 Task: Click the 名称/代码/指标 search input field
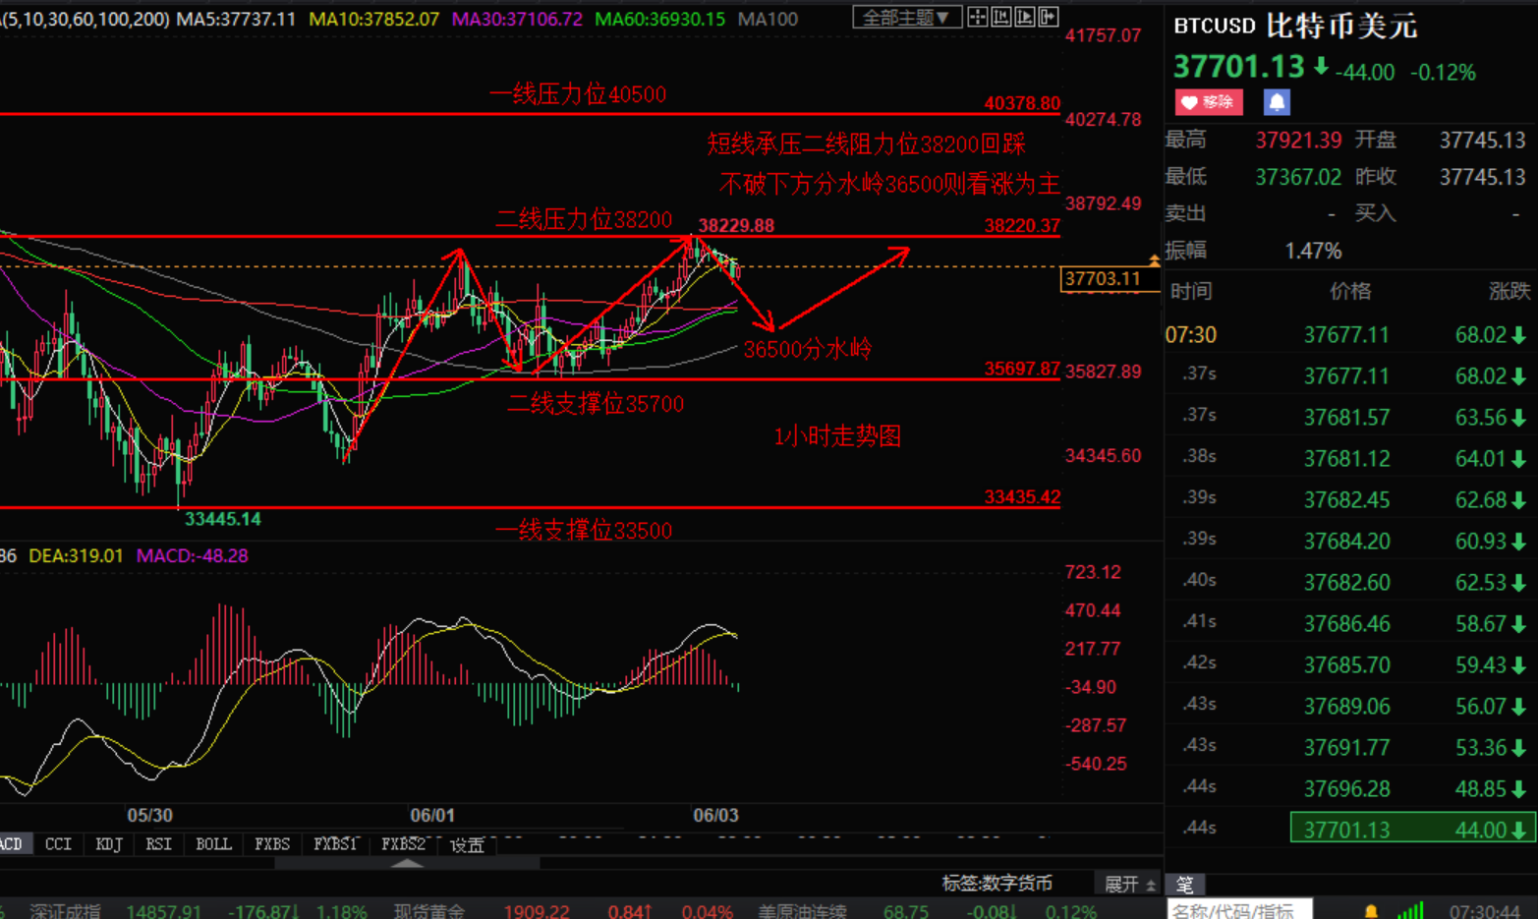[1238, 910]
